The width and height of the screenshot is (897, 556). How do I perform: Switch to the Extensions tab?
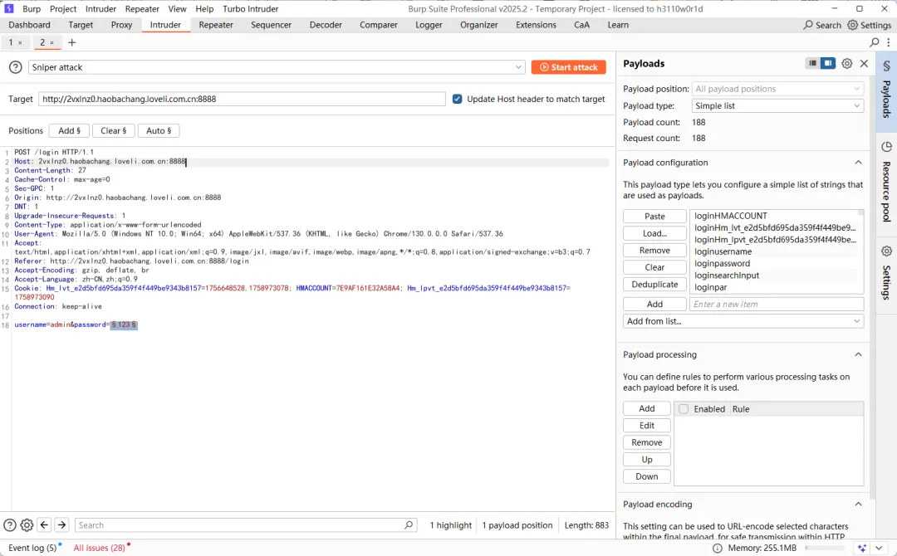coord(536,25)
